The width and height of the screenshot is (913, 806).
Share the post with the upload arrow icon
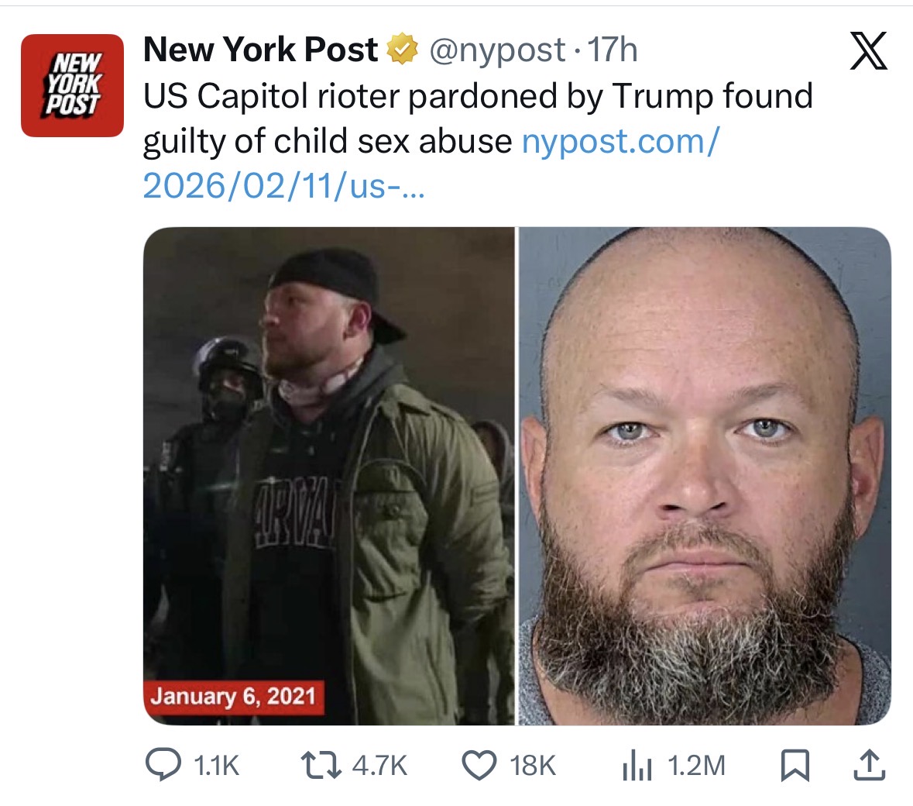870,765
